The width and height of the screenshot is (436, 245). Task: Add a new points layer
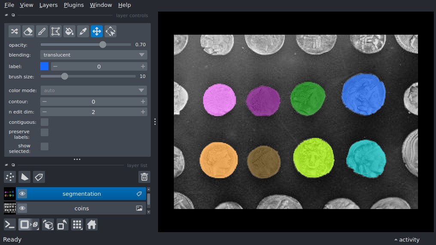coord(10,177)
